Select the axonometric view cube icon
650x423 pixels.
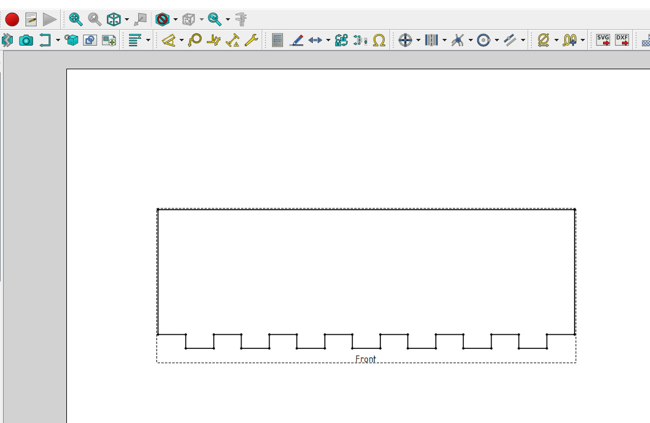pyautogui.click(x=113, y=19)
